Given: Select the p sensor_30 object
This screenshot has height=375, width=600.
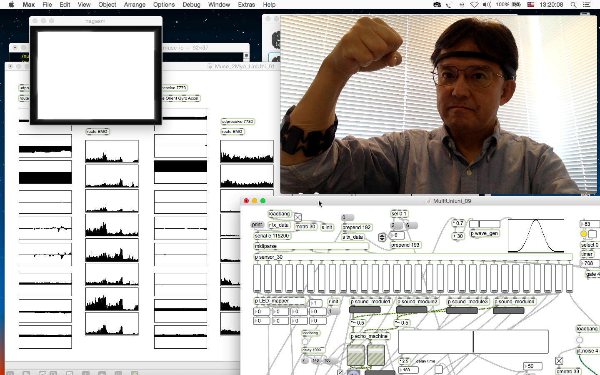Looking at the screenshot, I should [413, 257].
